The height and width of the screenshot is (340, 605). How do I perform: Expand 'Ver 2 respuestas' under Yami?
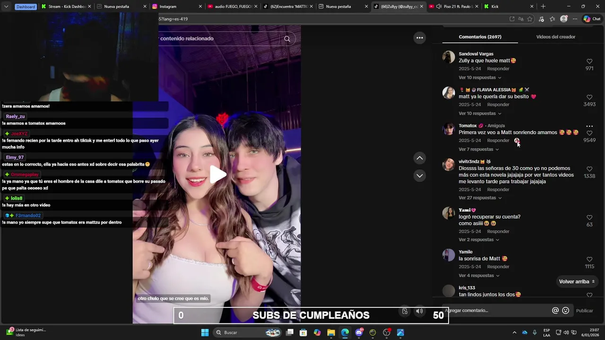[479, 239]
